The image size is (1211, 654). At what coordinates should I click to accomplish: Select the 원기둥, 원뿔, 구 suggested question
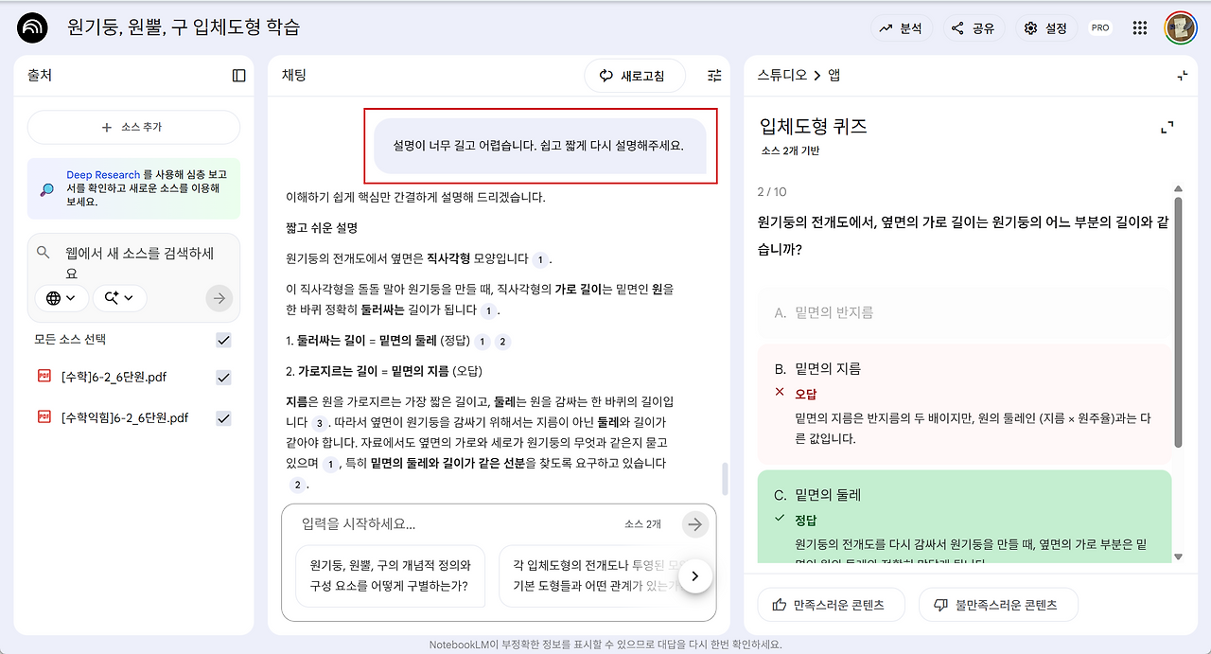(390, 575)
